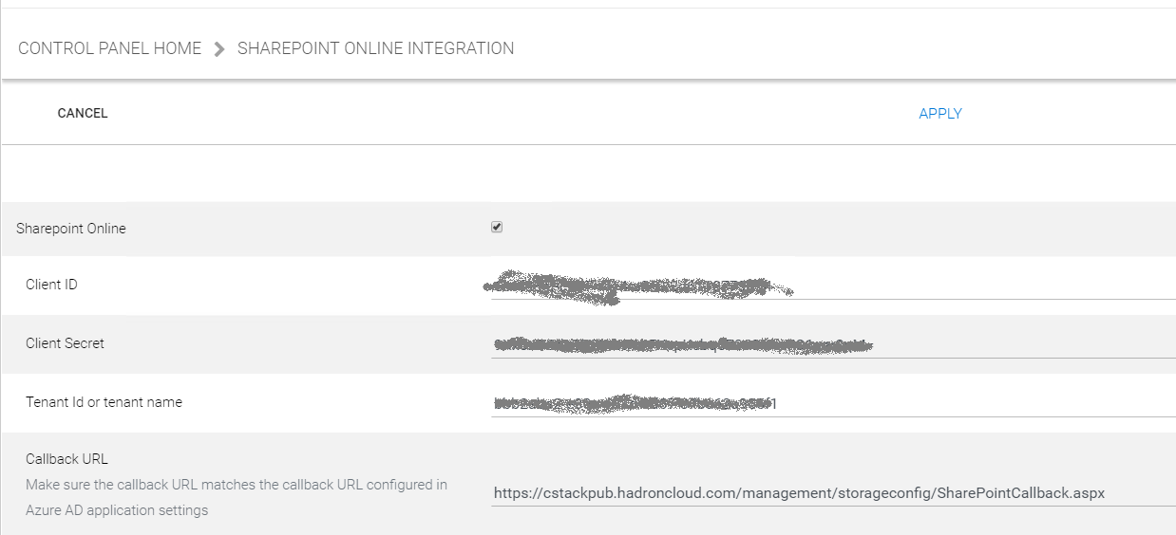Click the CANCEL button
This screenshot has width=1176, height=535.
(83, 113)
